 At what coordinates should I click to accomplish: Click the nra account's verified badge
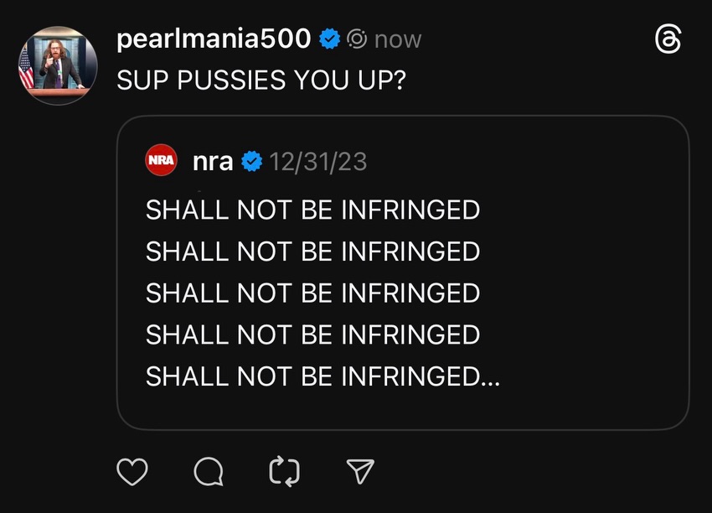point(251,161)
